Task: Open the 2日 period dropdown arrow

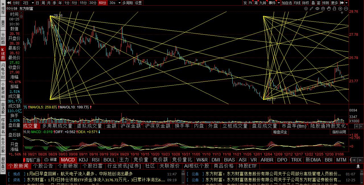Action: 33,3
